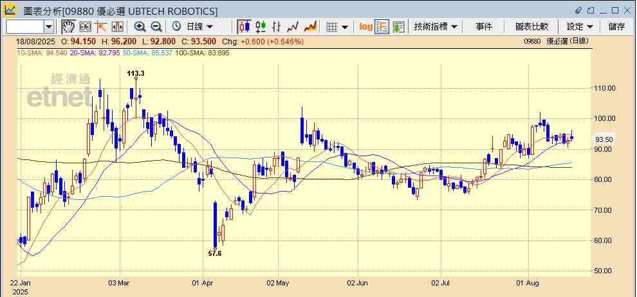
Task: Click the chart analysis app icon
Action: [10, 10]
